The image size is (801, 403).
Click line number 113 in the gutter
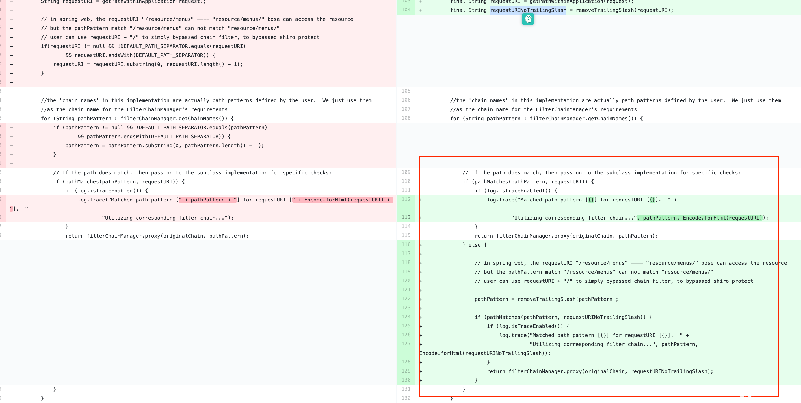pos(406,217)
